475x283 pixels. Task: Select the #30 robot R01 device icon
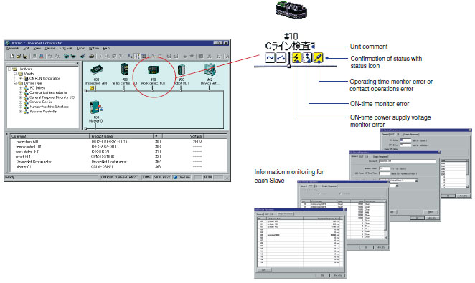[x=181, y=69]
